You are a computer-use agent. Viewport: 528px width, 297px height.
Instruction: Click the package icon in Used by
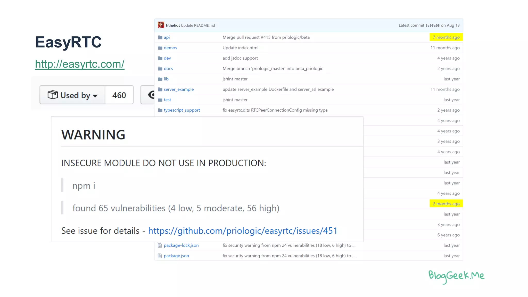tap(53, 95)
